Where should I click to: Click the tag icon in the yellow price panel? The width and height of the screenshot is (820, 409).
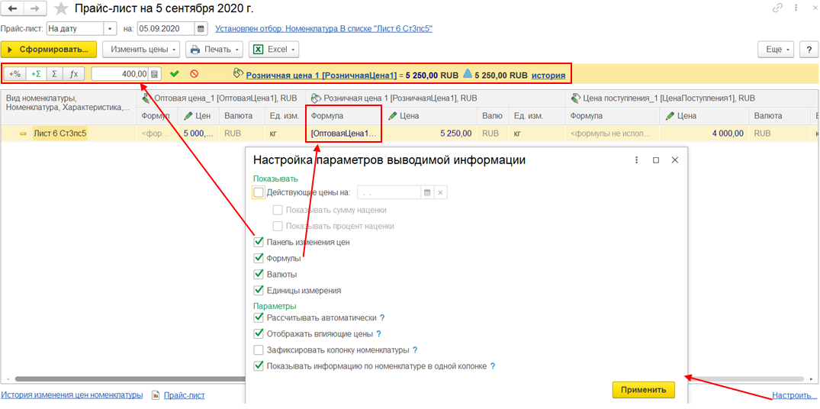point(239,74)
